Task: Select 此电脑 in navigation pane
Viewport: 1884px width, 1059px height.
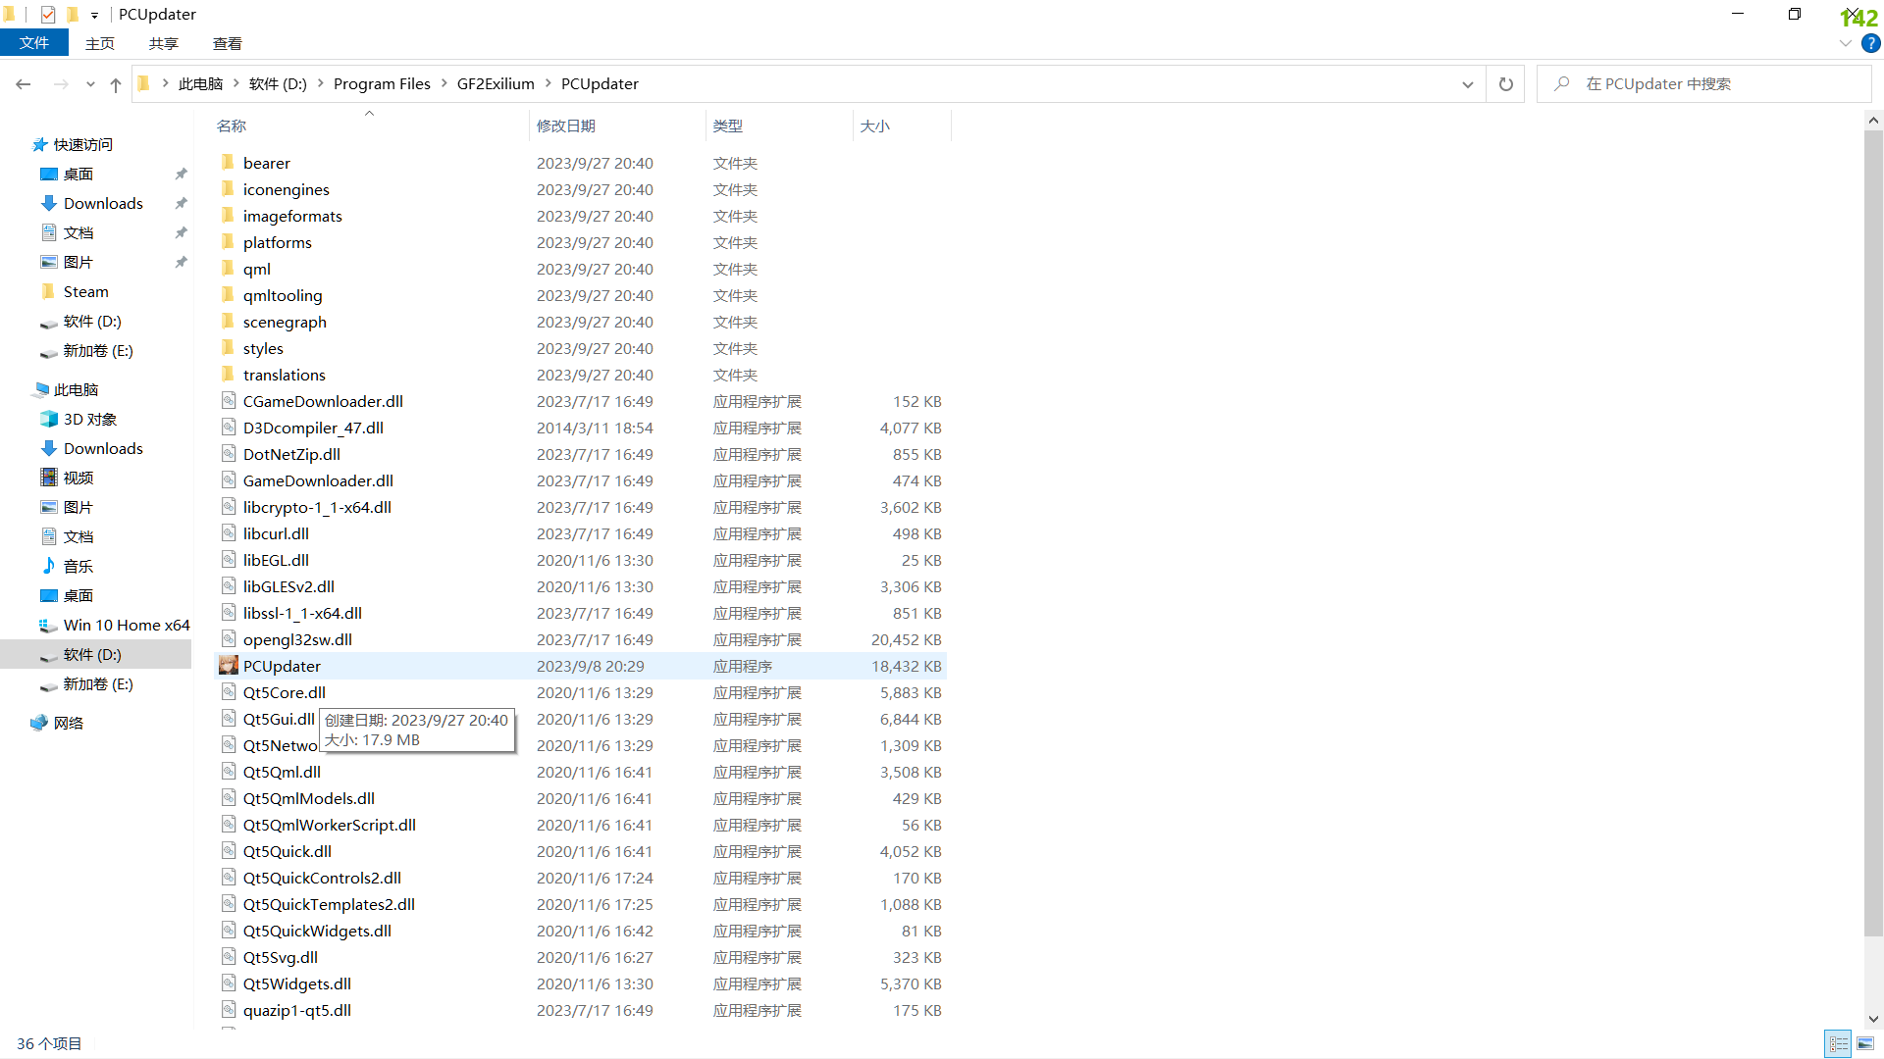Action: (77, 390)
